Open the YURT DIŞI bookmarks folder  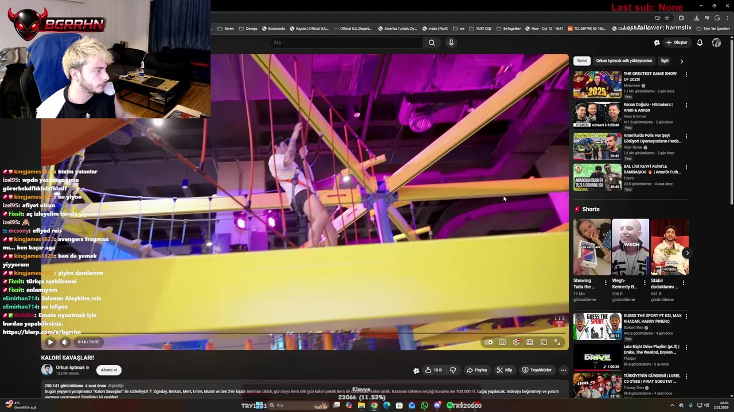click(480, 28)
